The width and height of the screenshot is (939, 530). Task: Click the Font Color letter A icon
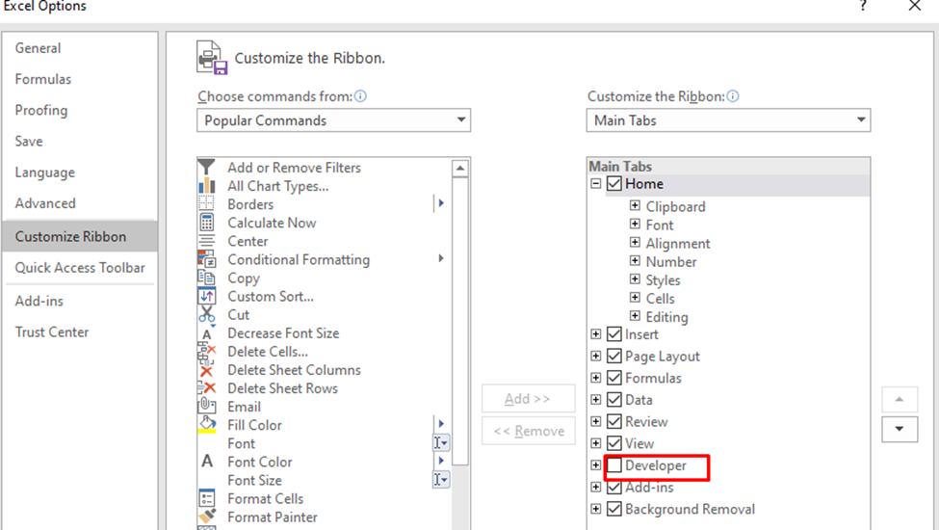click(x=207, y=462)
